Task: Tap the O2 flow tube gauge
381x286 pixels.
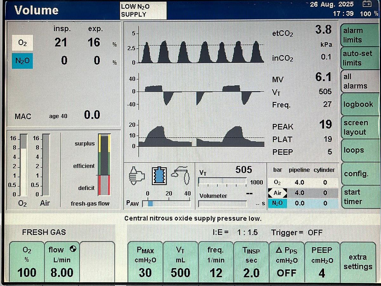Action: tap(23, 165)
